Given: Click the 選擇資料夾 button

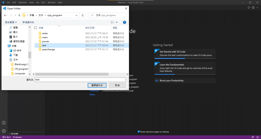Looking at the screenshot, I should tap(97, 85).
